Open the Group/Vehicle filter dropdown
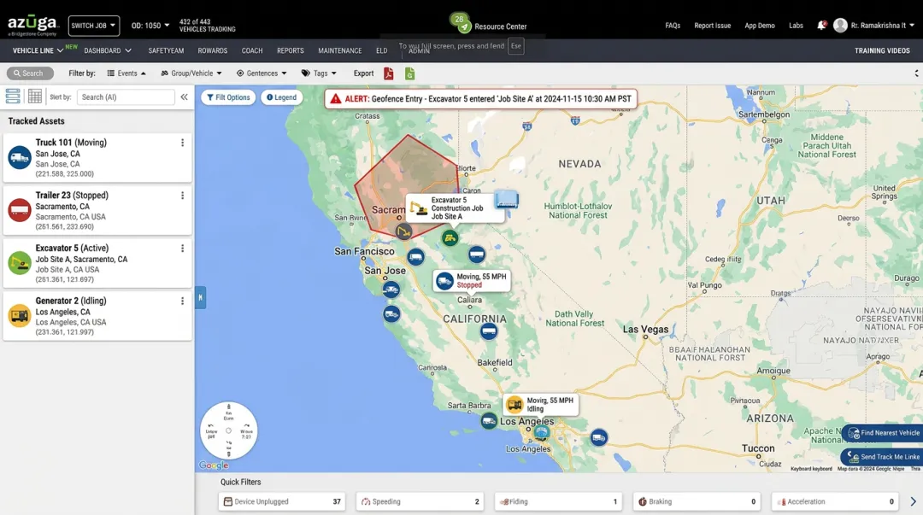The width and height of the screenshot is (923, 515). pyautogui.click(x=191, y=73)
